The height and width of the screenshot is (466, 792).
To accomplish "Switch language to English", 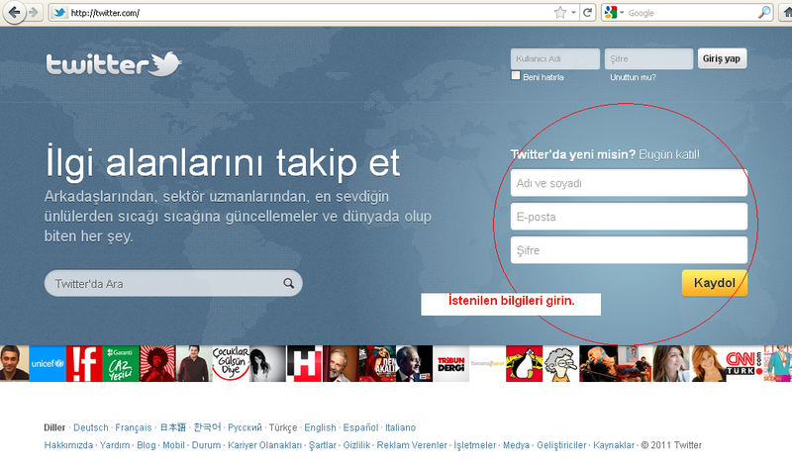I will tap(320, 427).
